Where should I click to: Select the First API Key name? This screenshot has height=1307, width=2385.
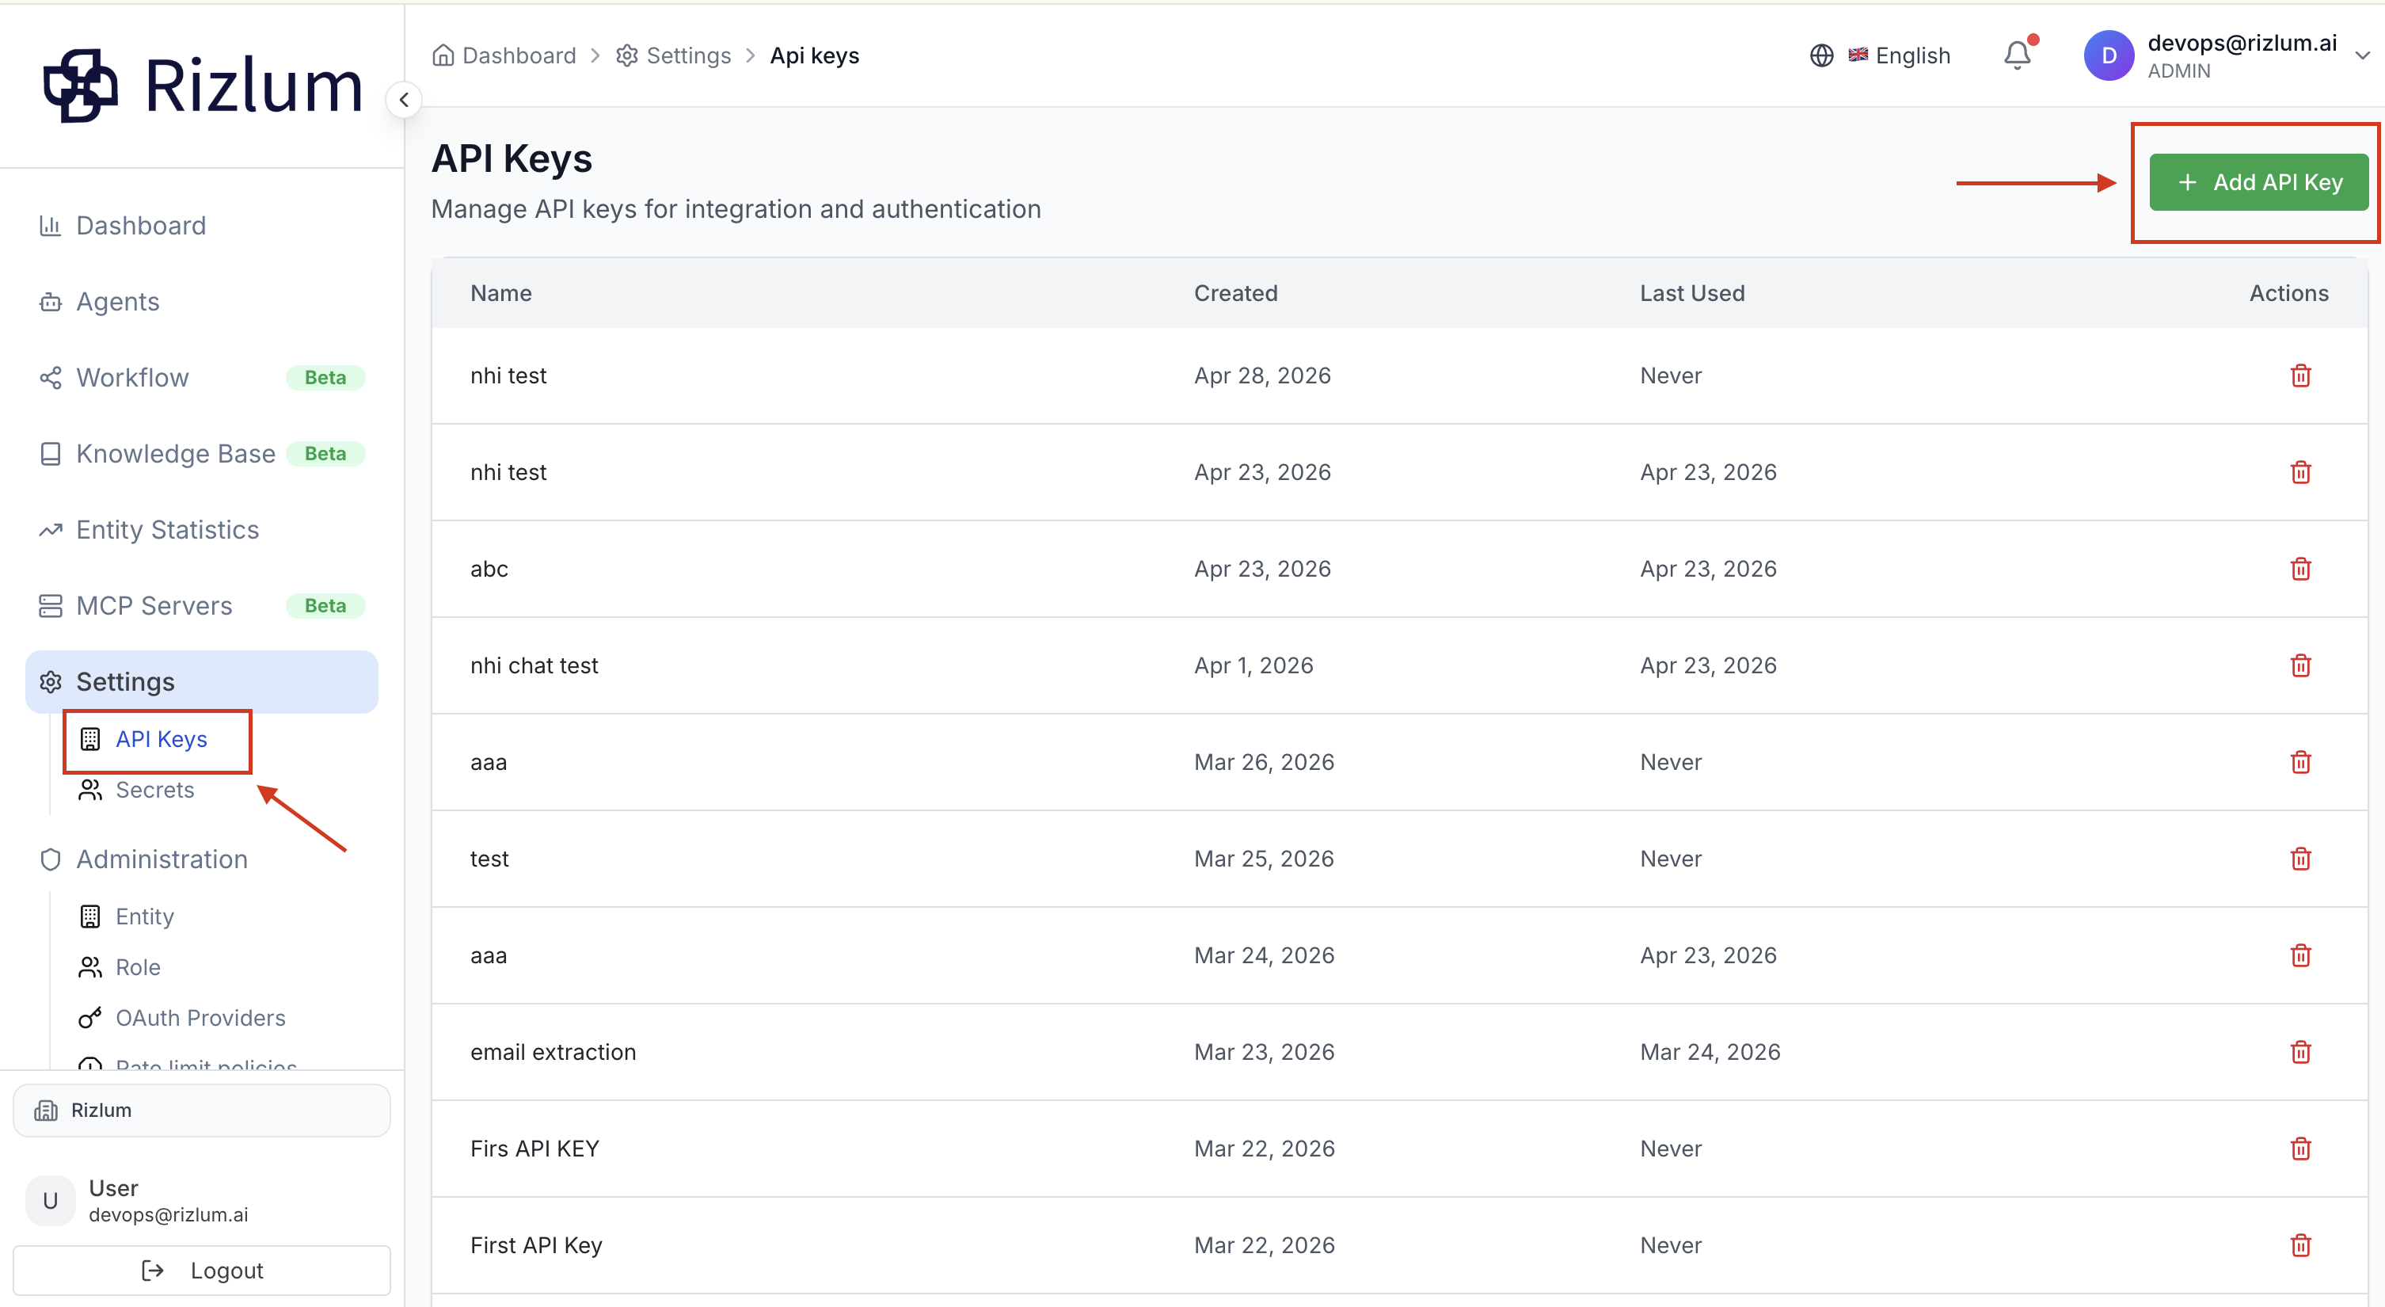[x=536, y=1245]
